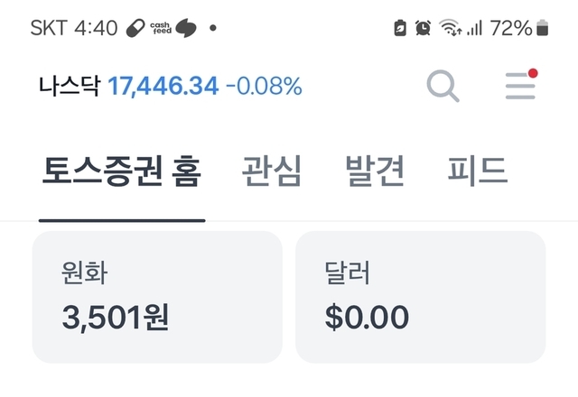Viewport: 578px width, 397px height.
Task: Switch to the 토스증권 홈 tab
Action: coord(122,171)
